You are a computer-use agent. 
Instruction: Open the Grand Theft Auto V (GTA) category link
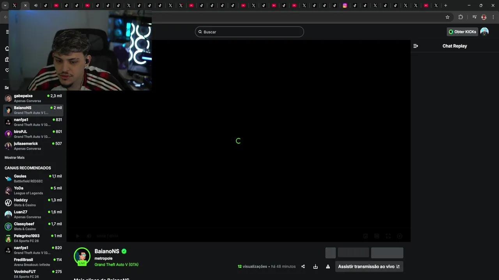tap(116, 264)
